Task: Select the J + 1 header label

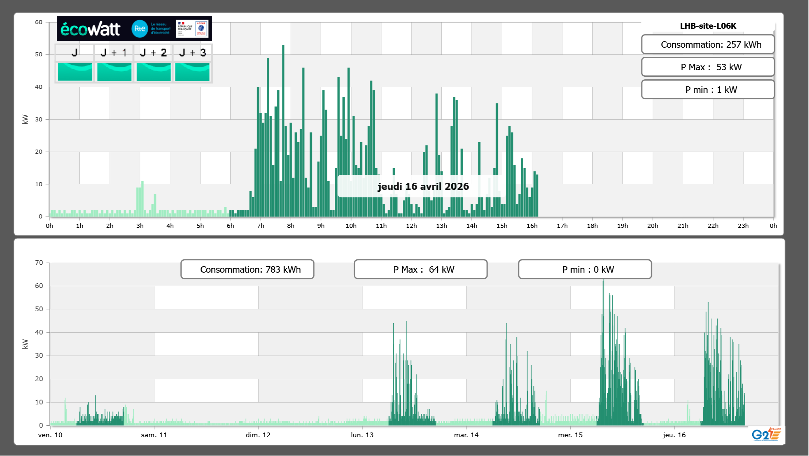Action: click(113, 53)
